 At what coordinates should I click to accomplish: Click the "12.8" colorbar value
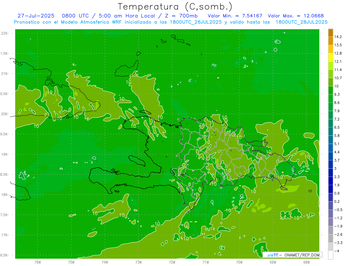click(x=338, y=53)
